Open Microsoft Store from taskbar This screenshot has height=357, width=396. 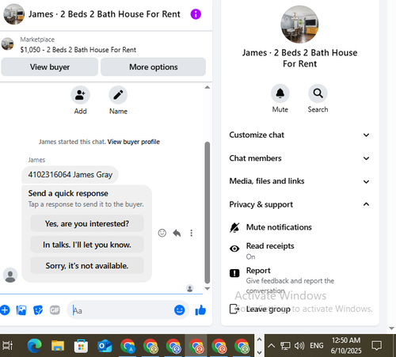click(81, 346)
